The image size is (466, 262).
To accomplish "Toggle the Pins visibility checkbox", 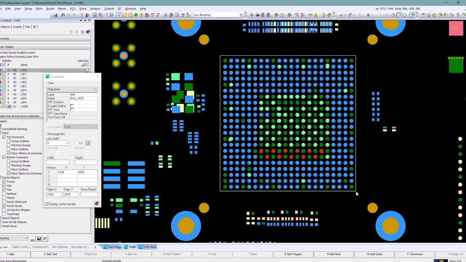I will click(x=4, y=190).
